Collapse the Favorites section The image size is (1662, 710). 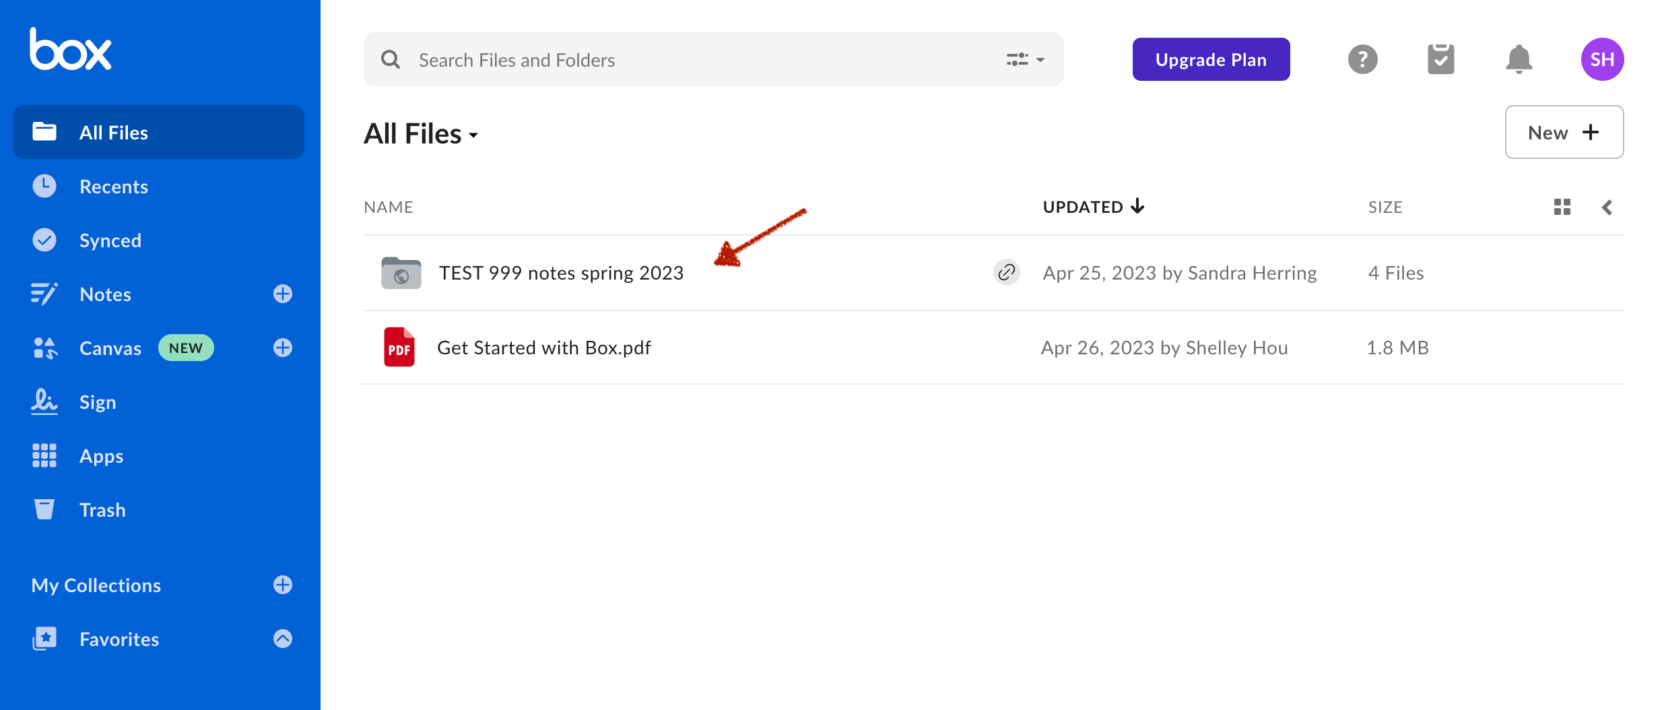[283, 639]
